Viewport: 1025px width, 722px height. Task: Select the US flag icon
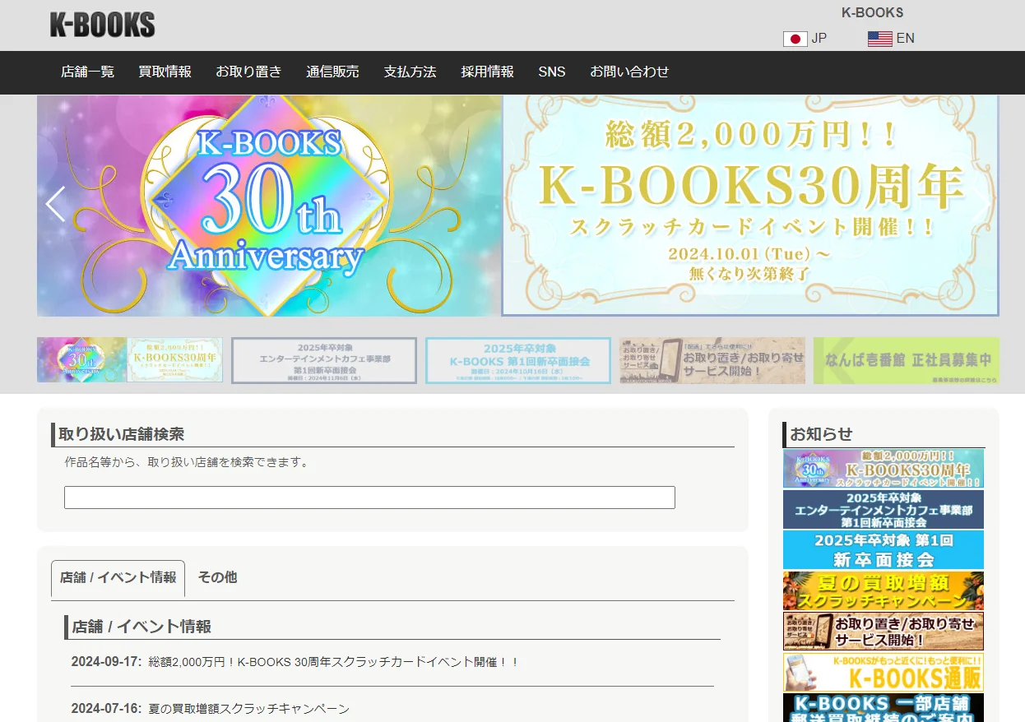tap(880, 39)
